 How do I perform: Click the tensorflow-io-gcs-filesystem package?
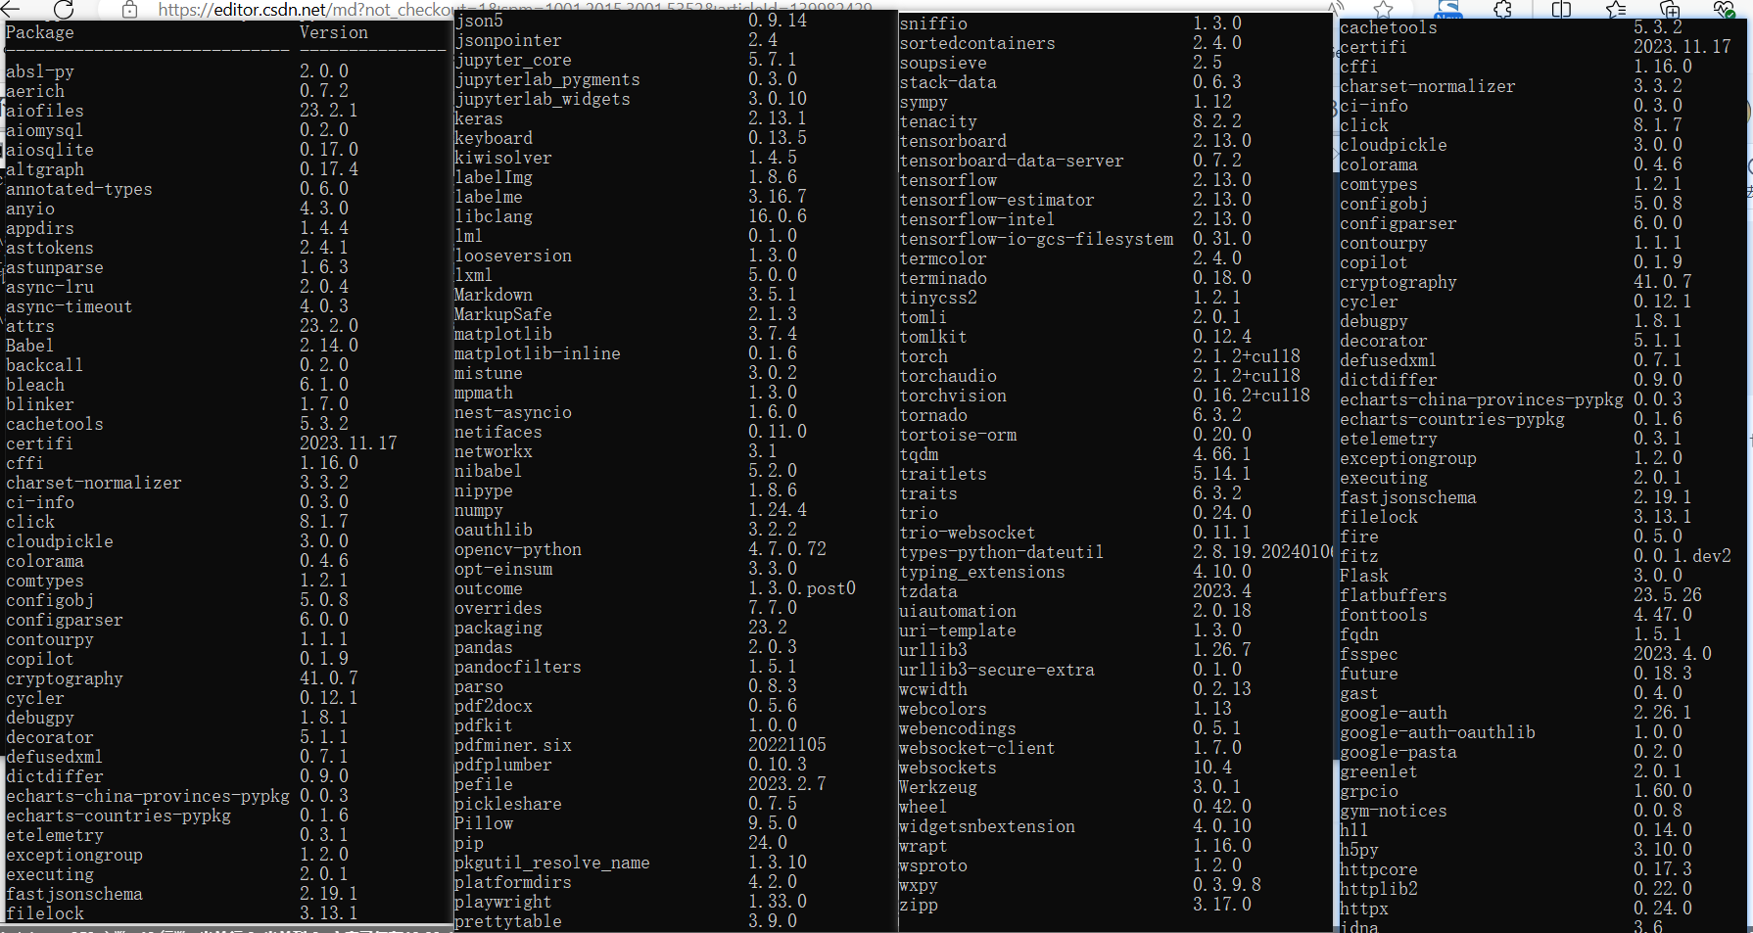click(x=1036, y=239)
